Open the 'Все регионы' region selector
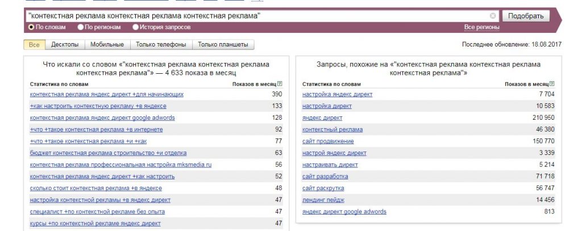The height and width of the screenshot is (231, 582). pyautogui.click(x=482, y=27)
